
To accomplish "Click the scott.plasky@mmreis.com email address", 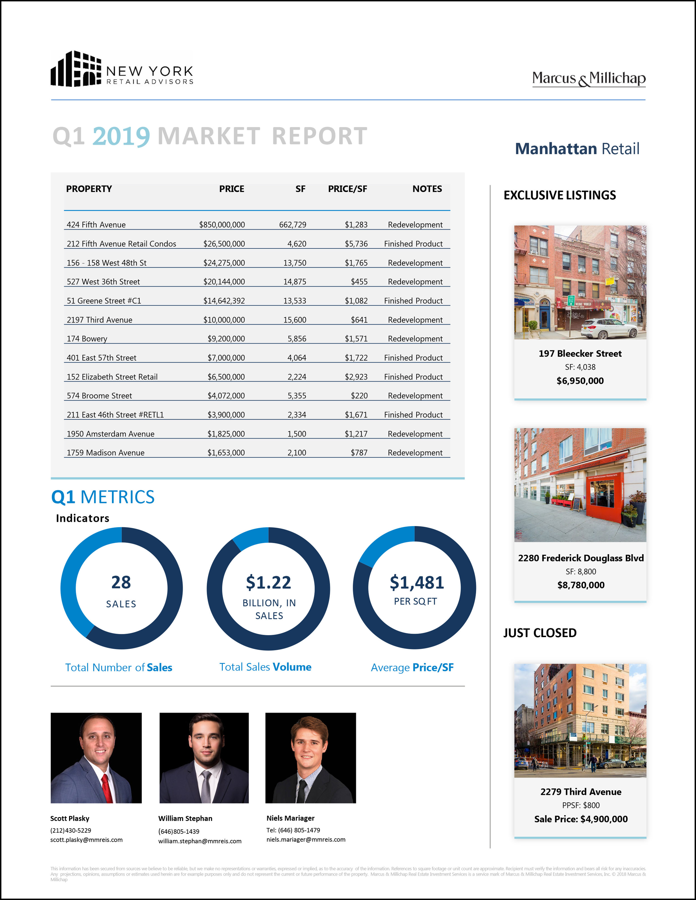I will pyautogui.click(x=86, y=840).
